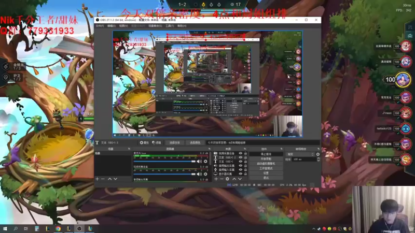The height and width of the screenshot is (233, 415).
Task: Open the Windows Start menu
Action: pos(5,229)
